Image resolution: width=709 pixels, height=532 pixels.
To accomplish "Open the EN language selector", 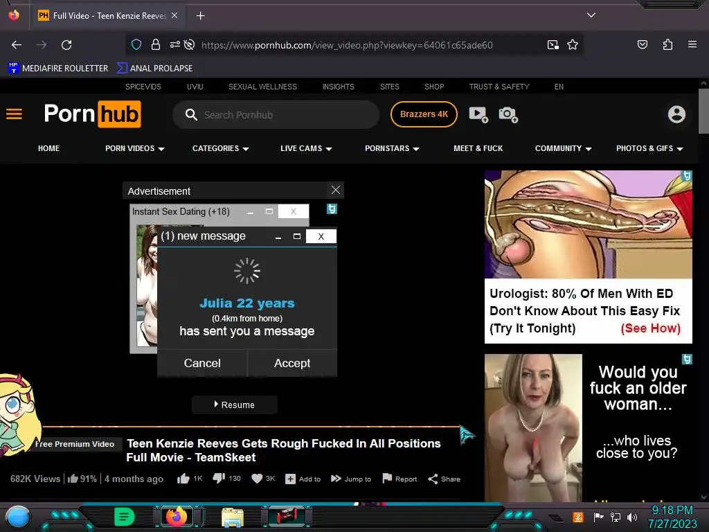I will click(x=559, y=87).
